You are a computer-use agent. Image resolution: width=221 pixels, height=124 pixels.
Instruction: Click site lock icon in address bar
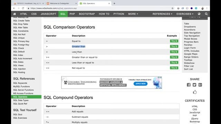pyautogui.click(x=28, y=8)
